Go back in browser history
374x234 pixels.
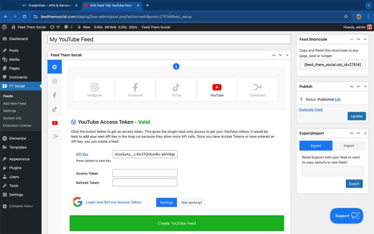(6, 17)
